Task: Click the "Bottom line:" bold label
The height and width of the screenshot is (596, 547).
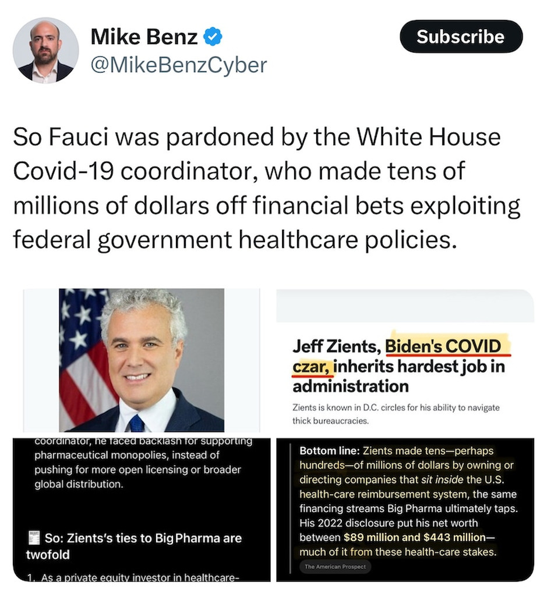Action: click(x=329, y=451)
